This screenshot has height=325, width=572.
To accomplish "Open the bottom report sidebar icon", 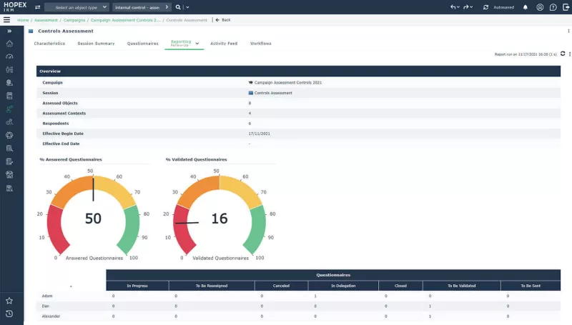I will click(9, 188).
